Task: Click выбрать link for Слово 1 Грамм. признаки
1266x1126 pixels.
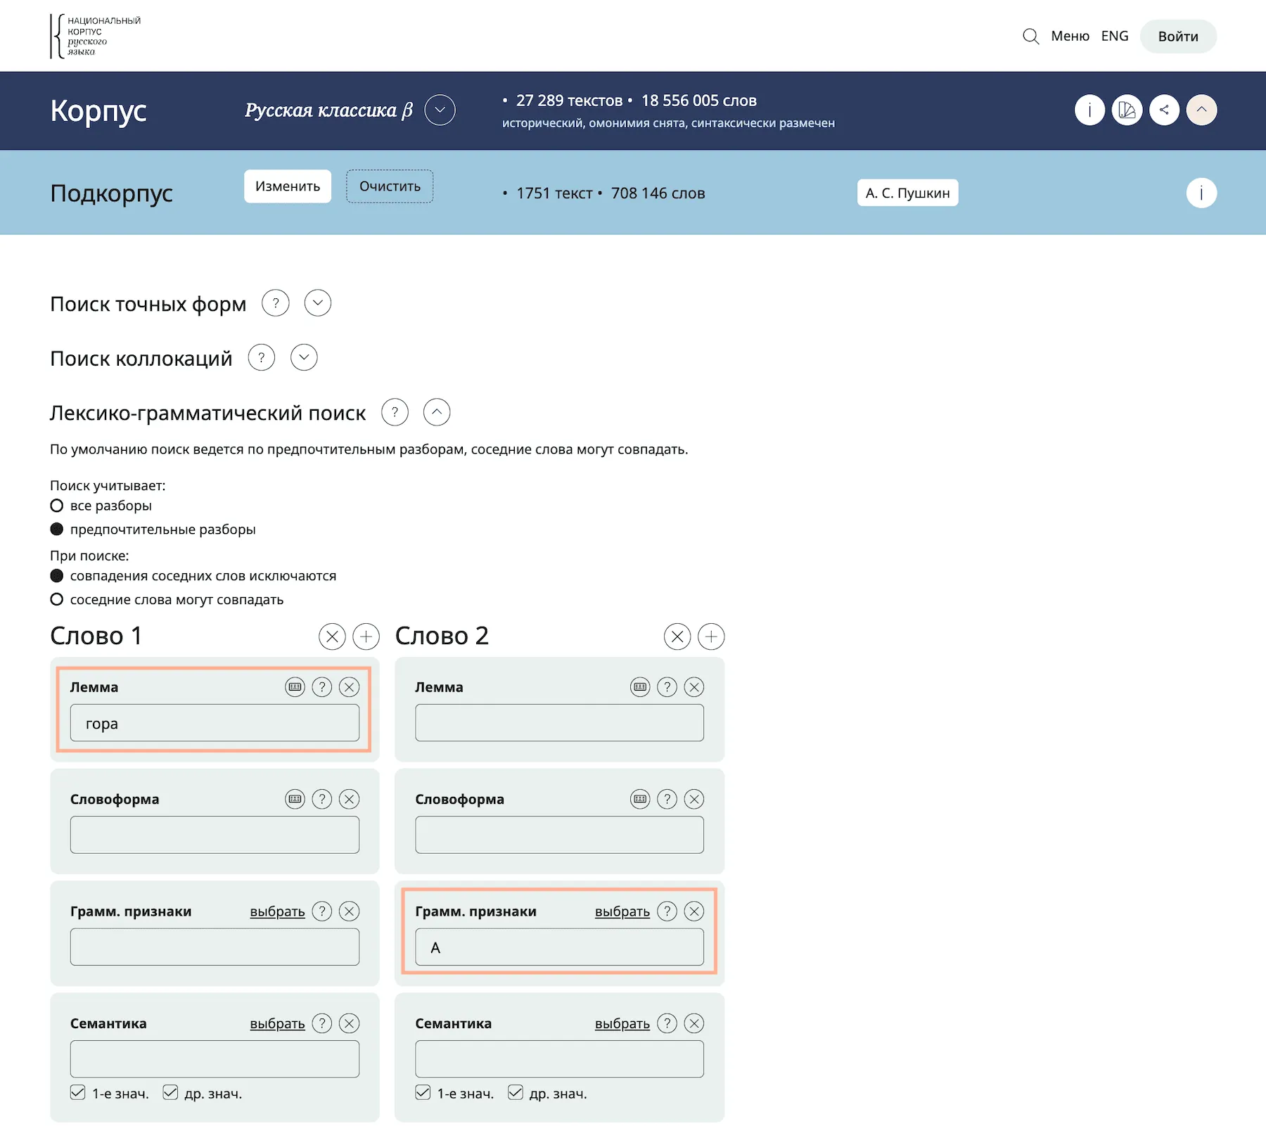Action: [x=277, y=911]
